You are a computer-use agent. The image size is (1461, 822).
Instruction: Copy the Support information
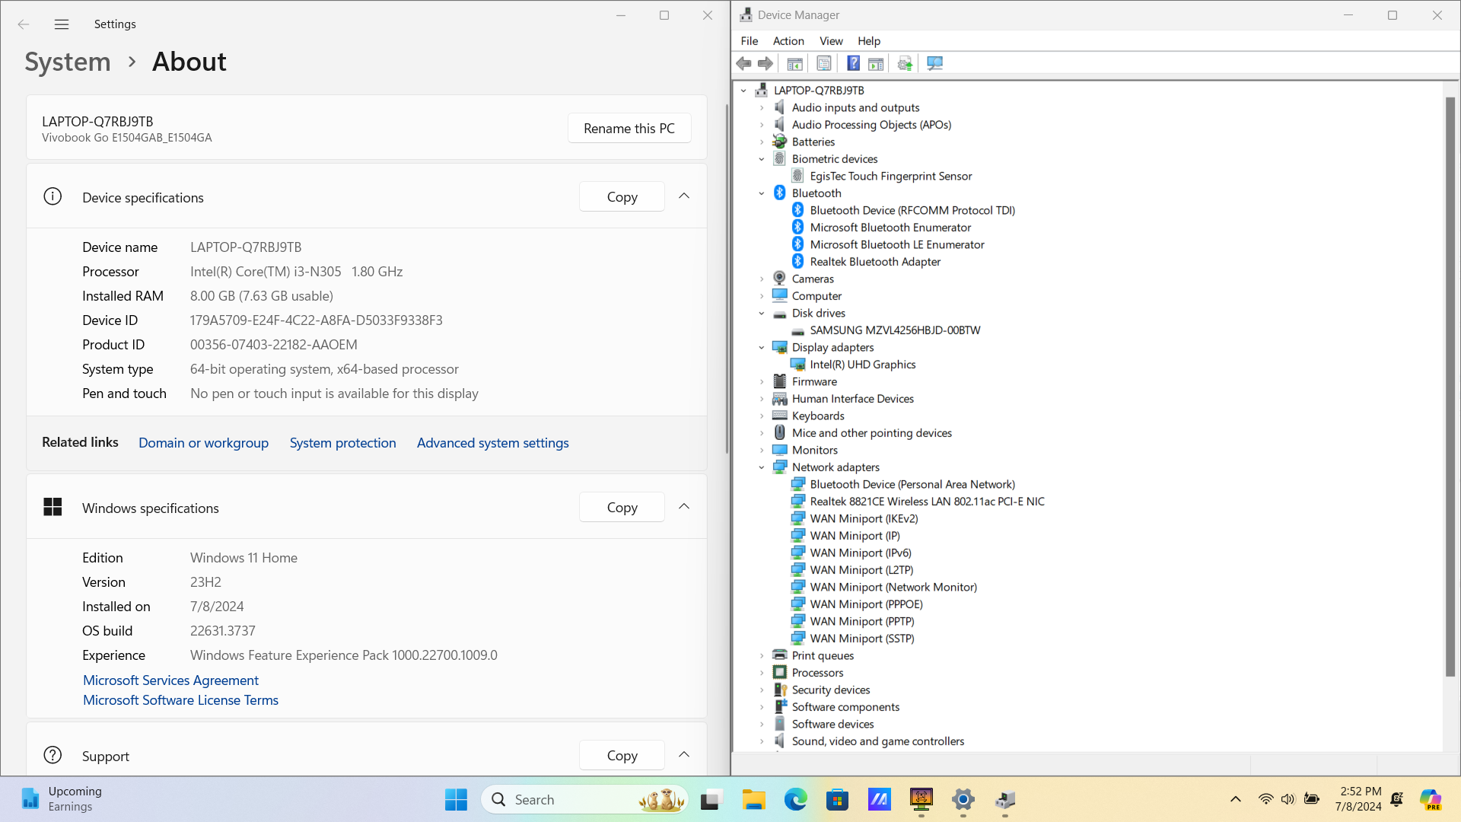[622, 755]
